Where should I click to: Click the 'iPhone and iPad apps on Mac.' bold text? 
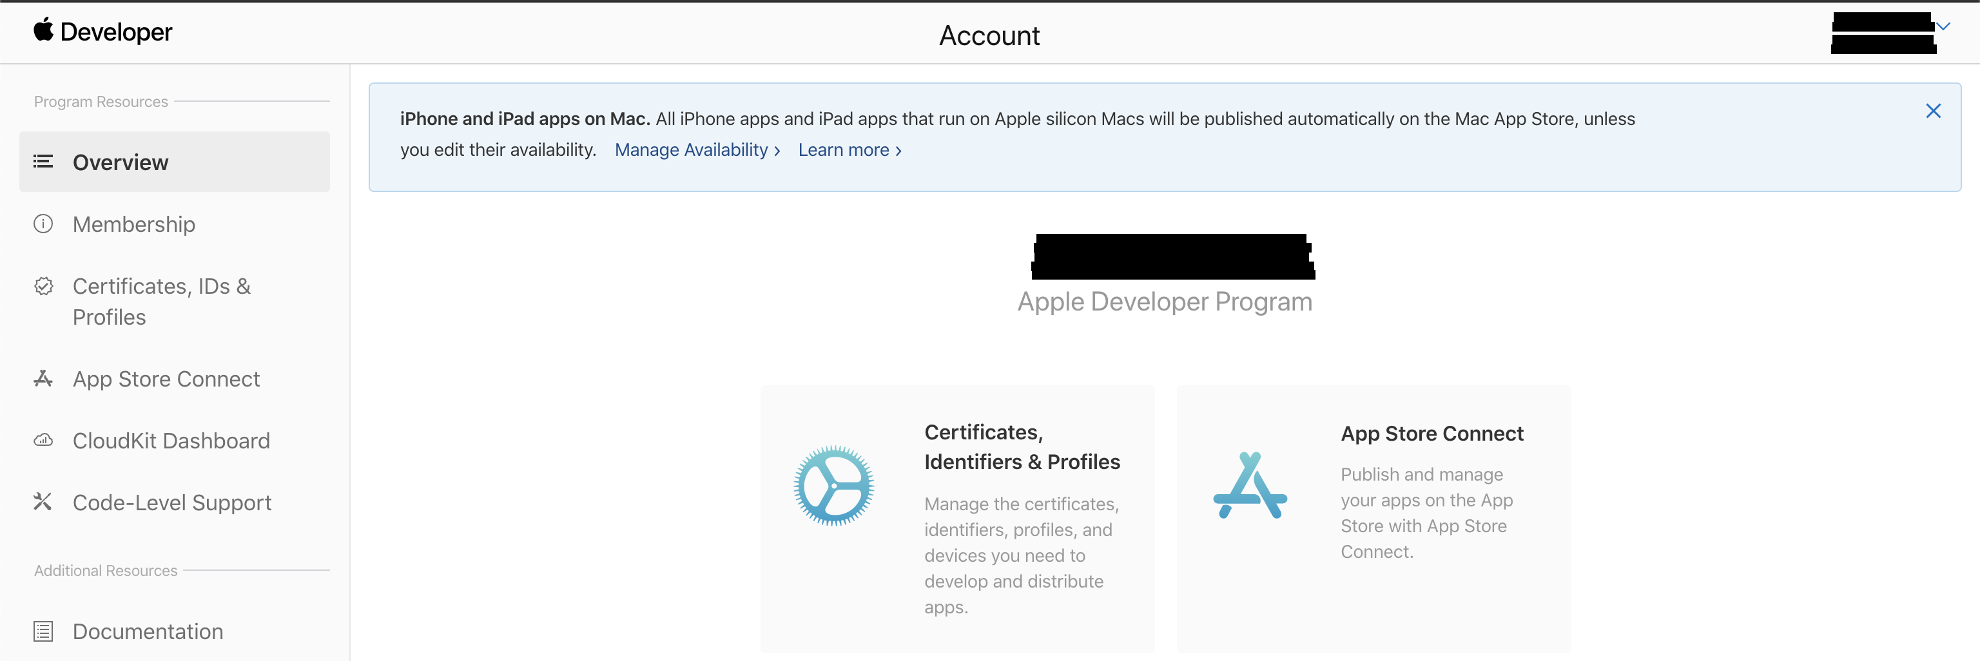[525, 119]
